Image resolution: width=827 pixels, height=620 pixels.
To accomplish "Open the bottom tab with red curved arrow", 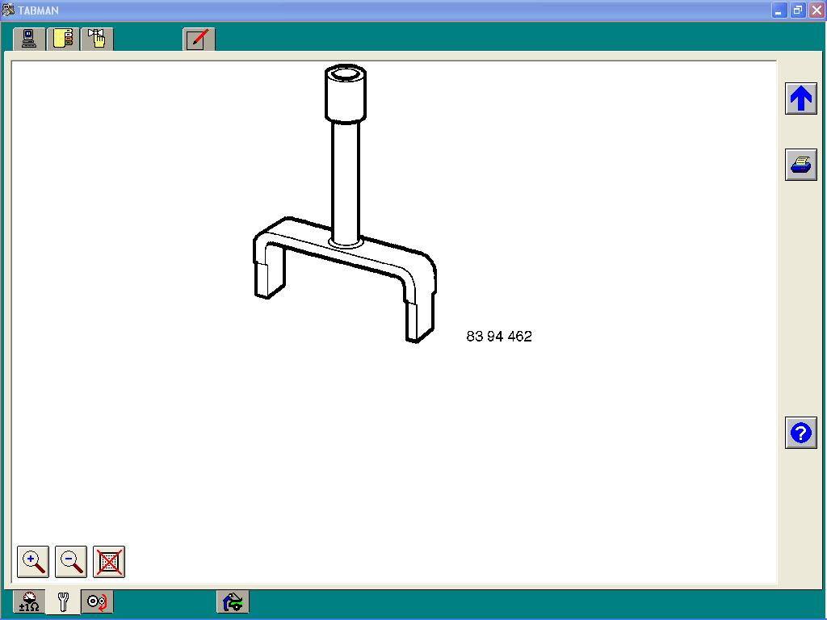I will pyautogui.click(x=97, y=602).
